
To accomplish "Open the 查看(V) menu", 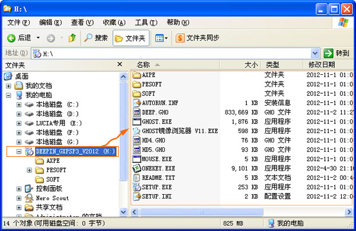I will (82, 23).
